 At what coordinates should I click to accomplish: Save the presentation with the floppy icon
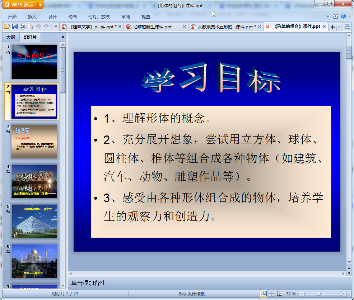coord(15,27)
